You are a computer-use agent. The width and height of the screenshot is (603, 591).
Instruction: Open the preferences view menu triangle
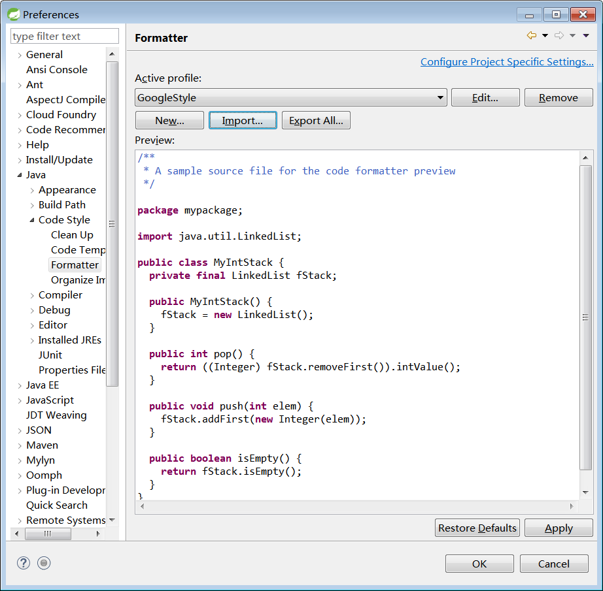pyautogui.click(x=586, y=36)
